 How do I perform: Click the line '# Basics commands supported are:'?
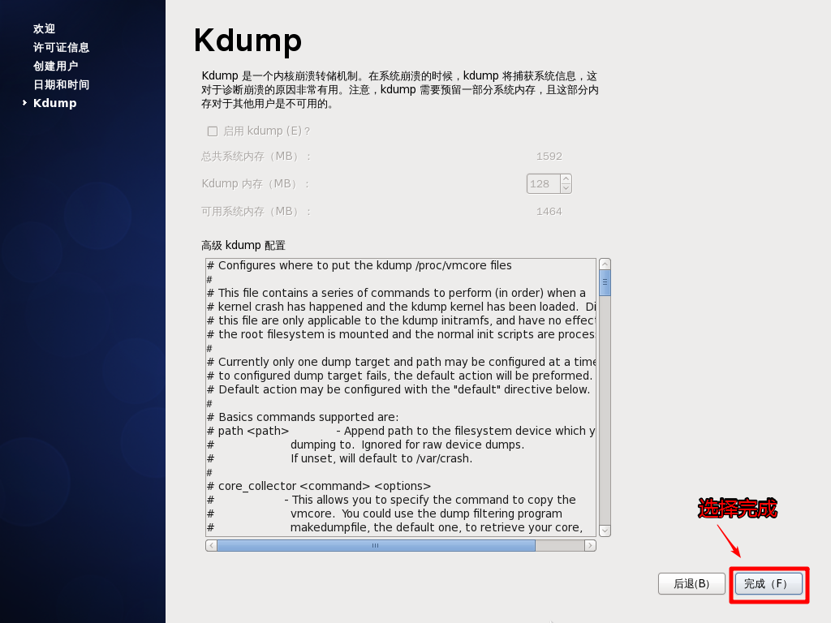pos(303,417)
